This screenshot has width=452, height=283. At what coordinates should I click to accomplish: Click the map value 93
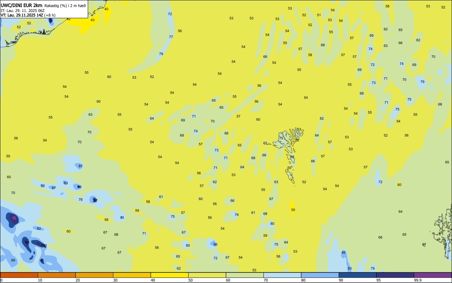click(79, 187)
